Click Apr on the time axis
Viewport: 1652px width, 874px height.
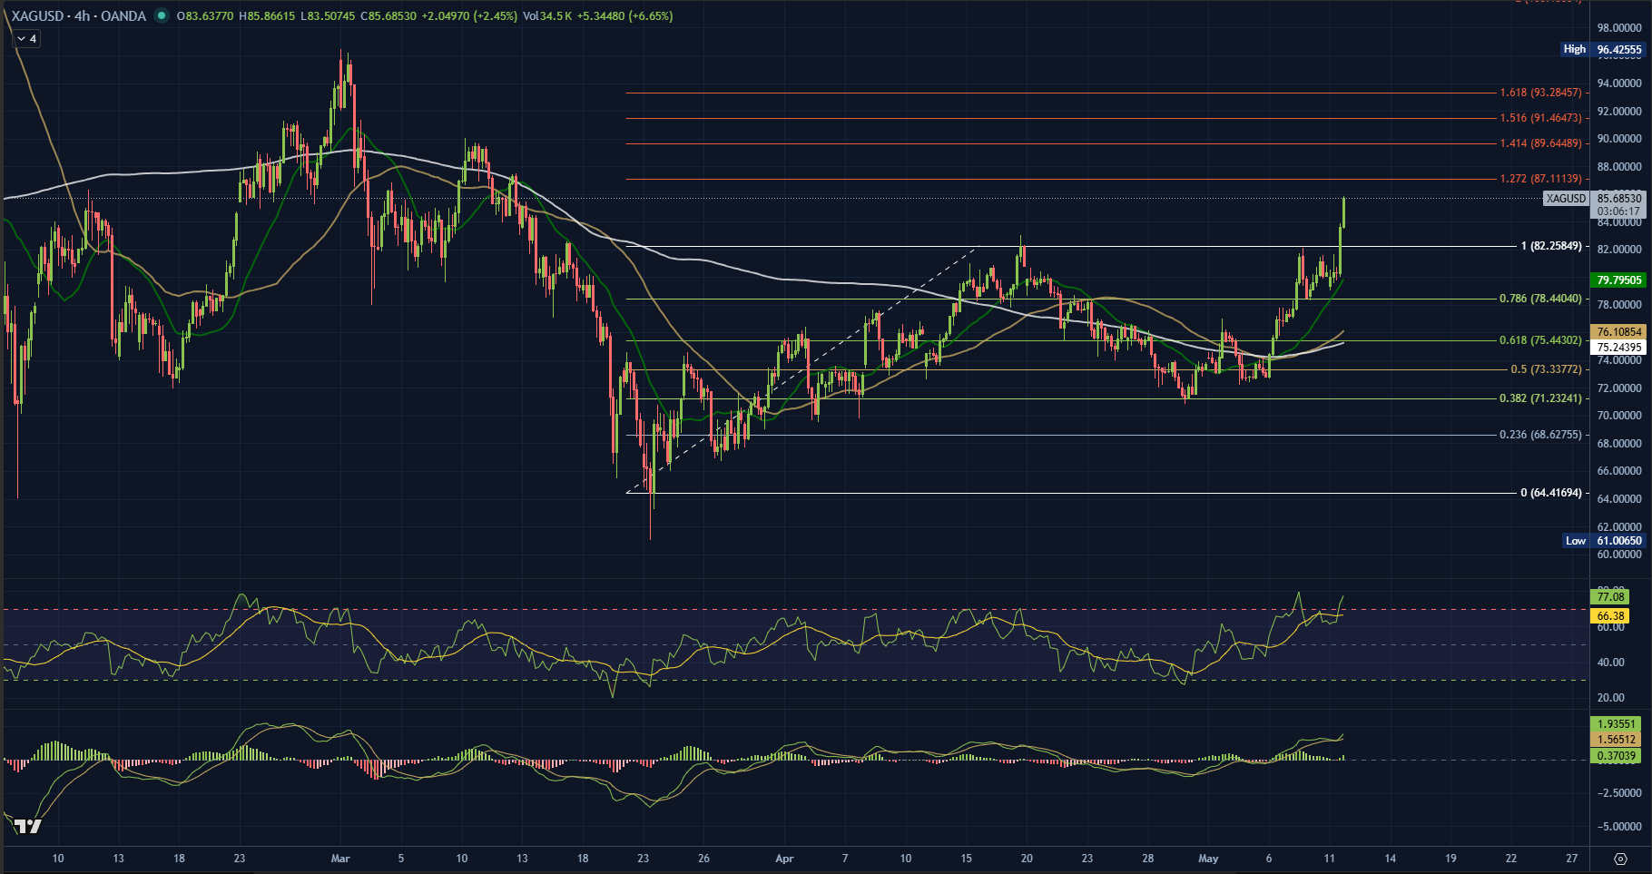click(x=784, y=858)
